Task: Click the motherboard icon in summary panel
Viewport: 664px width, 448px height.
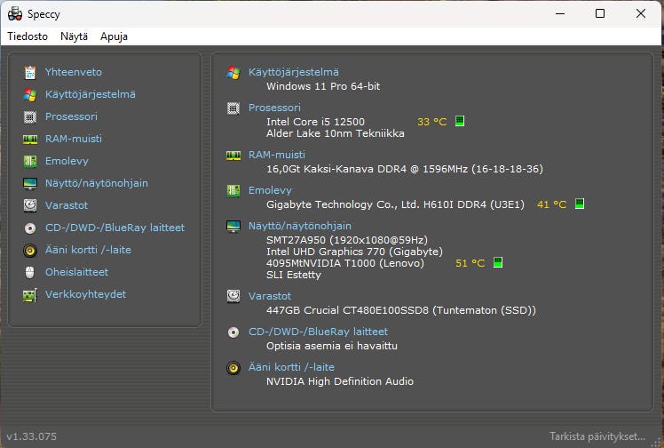Action: point(233,191)
